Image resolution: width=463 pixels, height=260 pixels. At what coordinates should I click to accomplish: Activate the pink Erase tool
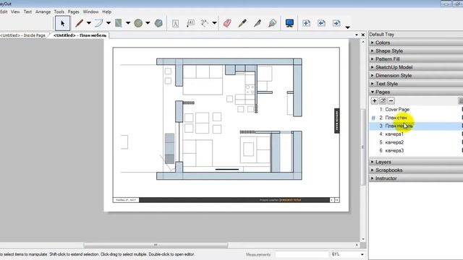point(227,23)
